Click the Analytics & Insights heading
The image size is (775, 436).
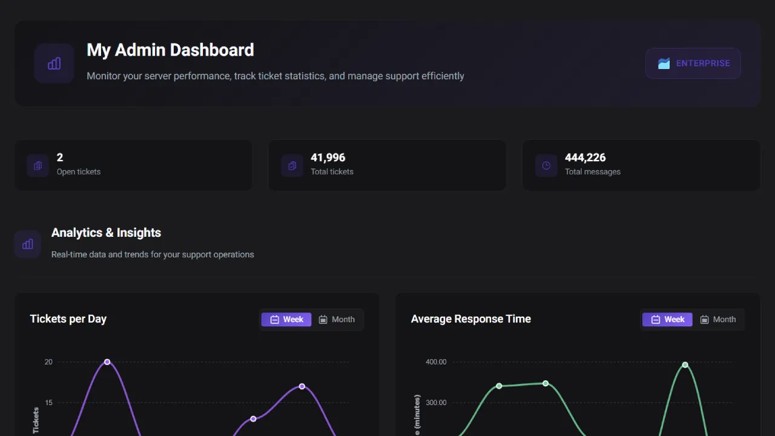click(x=106, y=233)
